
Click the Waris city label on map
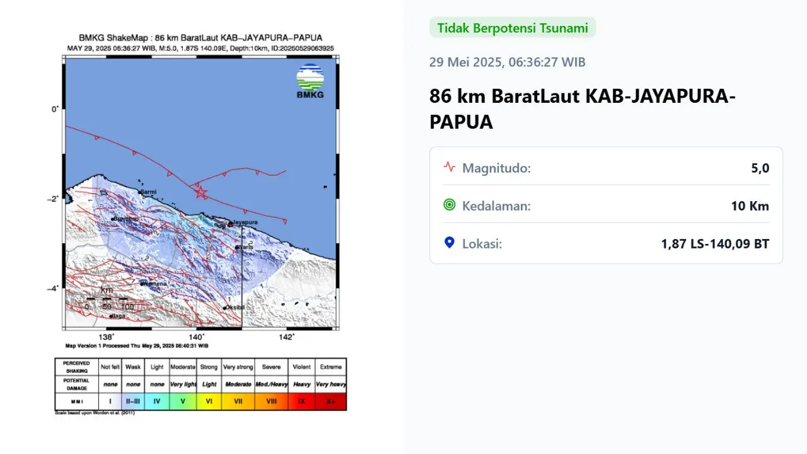click(x=244, y=247)
